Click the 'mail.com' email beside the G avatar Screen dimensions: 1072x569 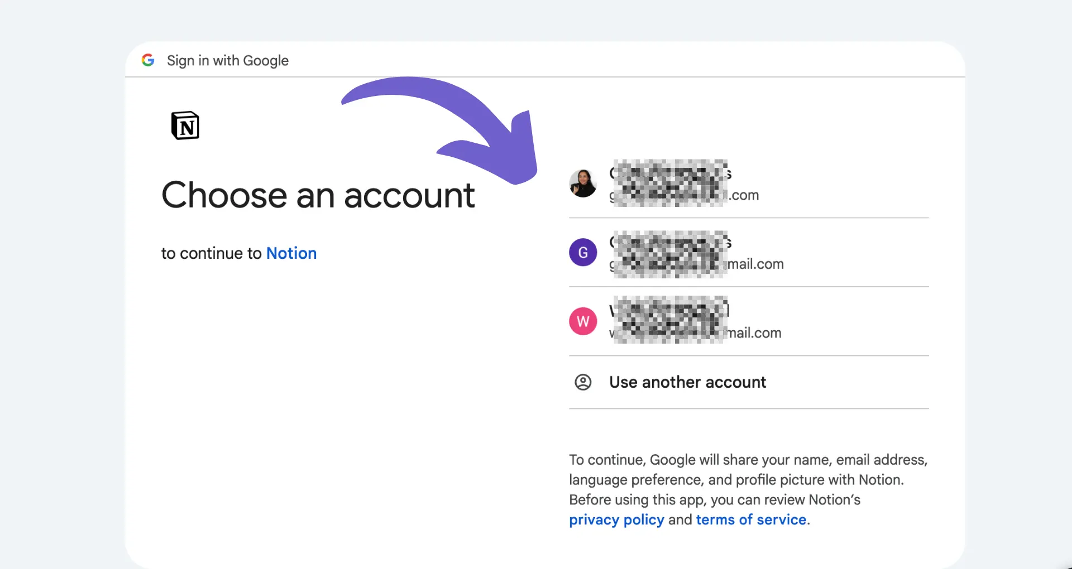pos(696,264)
